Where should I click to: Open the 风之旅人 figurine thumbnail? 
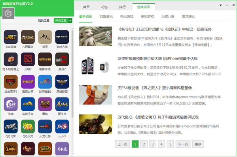pyautogui.click(x=95, y=95)
